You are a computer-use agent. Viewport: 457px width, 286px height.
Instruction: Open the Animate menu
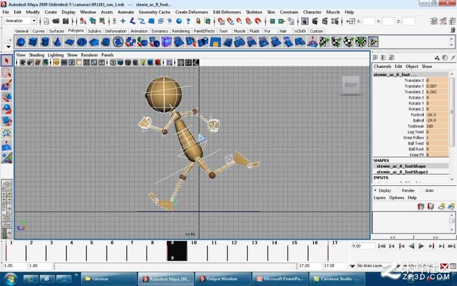126,12
